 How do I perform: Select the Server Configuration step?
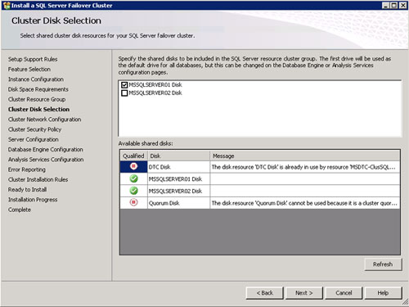click(x=34, y=139)
